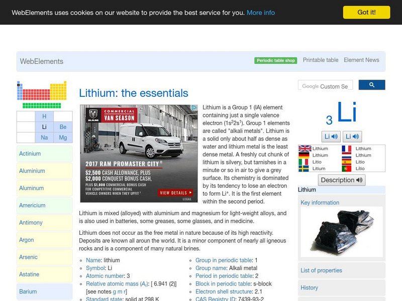The width and height of the screenshot is (402, 301).
Task: Play first Li pronunciation audio icon
Action: point(331,136)
